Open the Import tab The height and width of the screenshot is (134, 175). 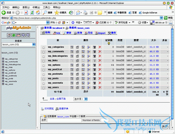(100, 33)
